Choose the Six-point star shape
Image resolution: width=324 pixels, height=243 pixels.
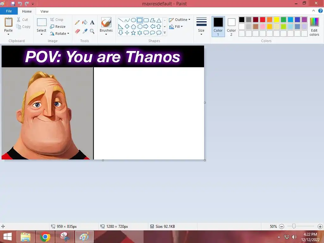pyautogui.click(x=140, y=33)
